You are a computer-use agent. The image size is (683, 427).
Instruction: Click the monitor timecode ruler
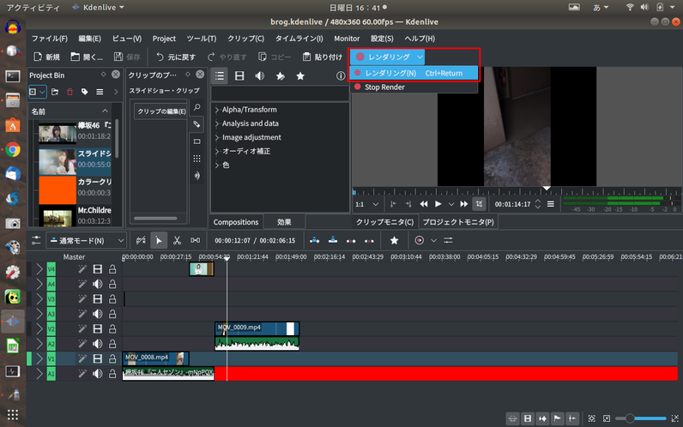pyautogui.click(x=517, y=191)
